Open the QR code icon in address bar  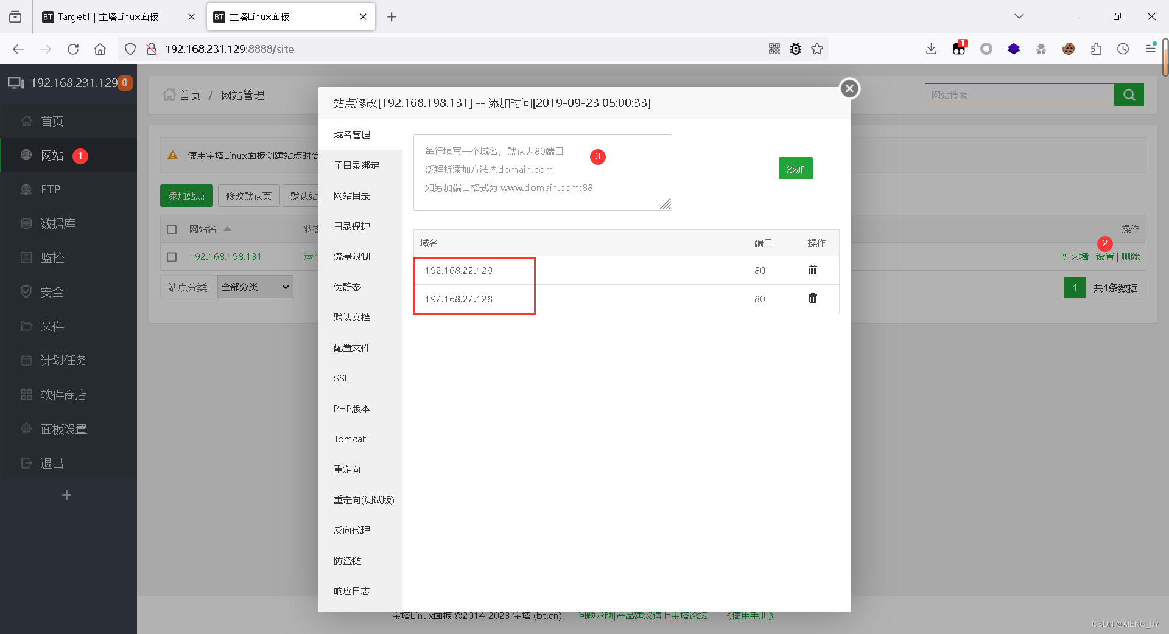tap(774, 49)
